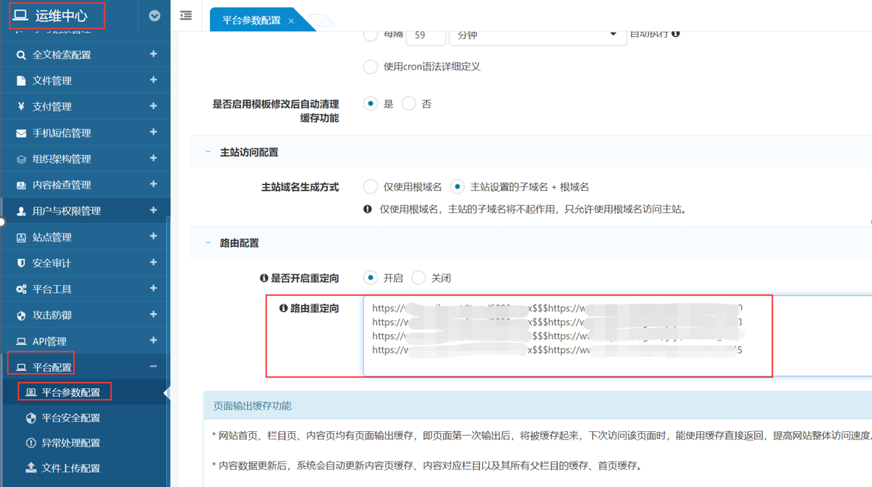Image resolution: width=872 pixels, height=487 pixels.
Task: Click the 平台工具 gears icon
Action: coord(21,289)
